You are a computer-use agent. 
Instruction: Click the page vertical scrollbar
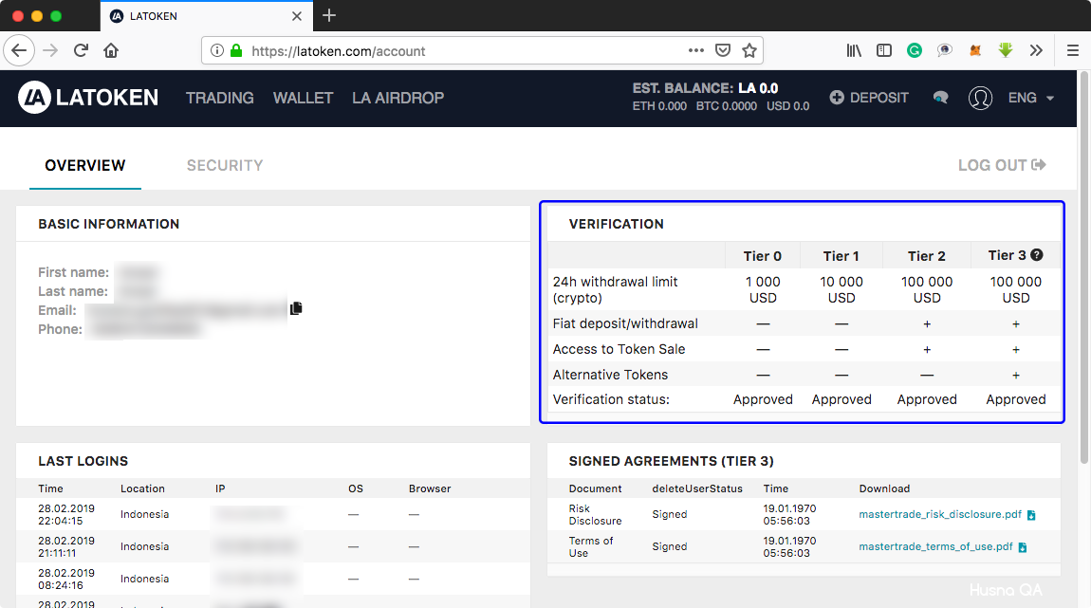pyautogui.click(x=1084, y=267)
